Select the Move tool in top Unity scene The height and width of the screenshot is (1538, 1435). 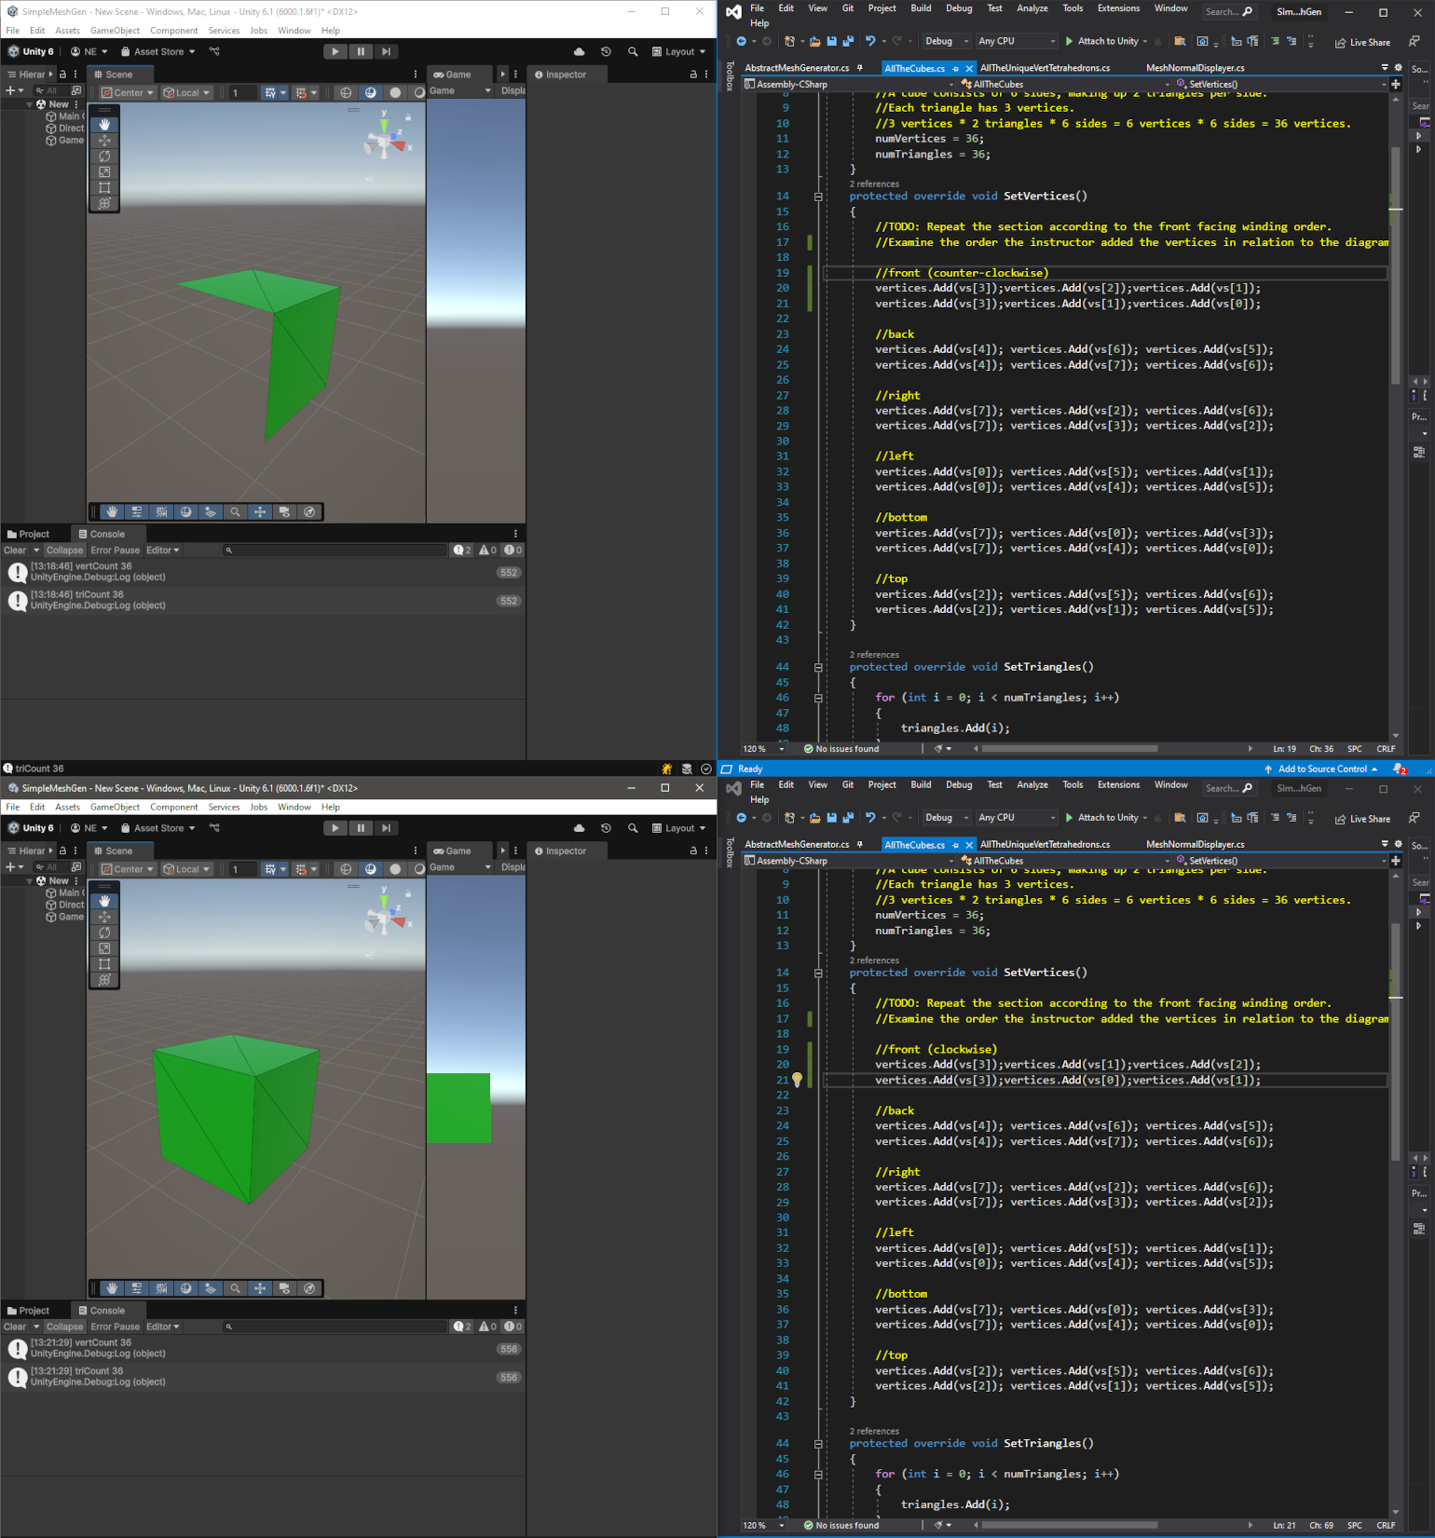(104, 140)
